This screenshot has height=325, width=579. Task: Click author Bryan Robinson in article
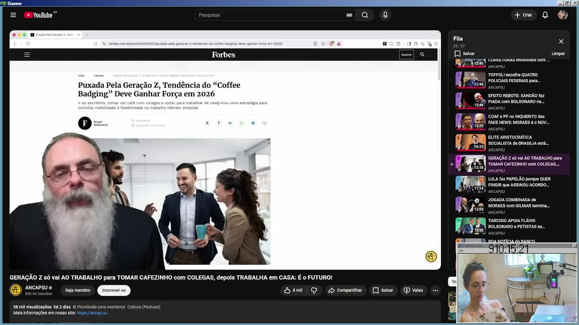pos(100,123)
